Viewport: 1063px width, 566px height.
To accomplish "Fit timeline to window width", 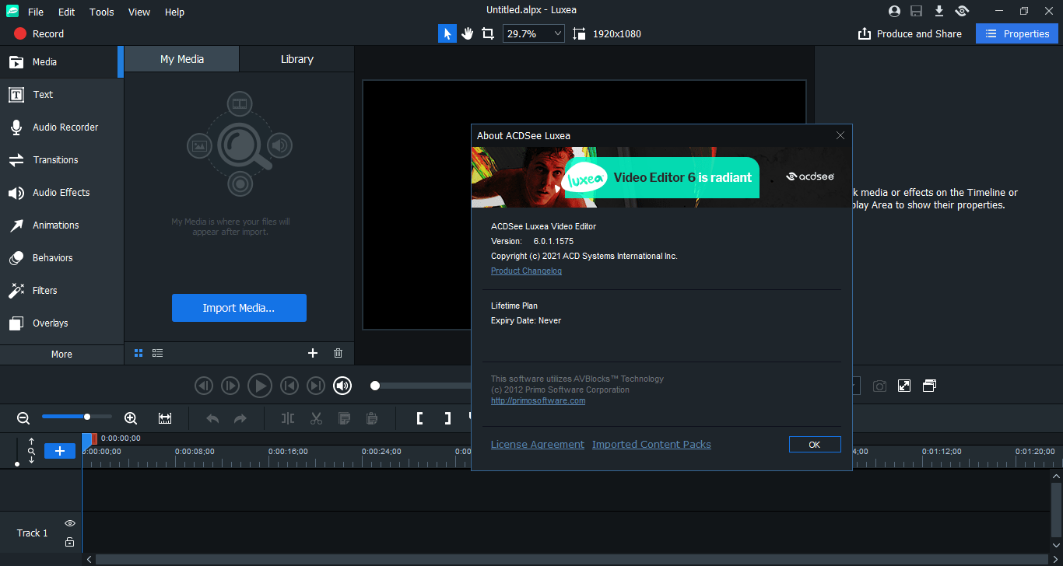I will (x=165, y=418).
